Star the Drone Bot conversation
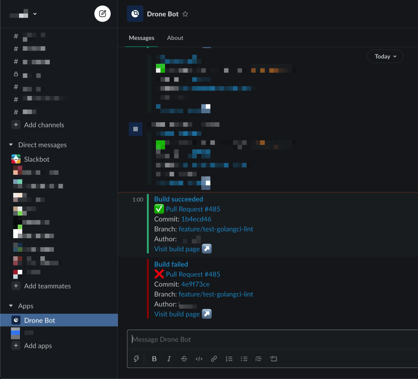 point(185,14)
